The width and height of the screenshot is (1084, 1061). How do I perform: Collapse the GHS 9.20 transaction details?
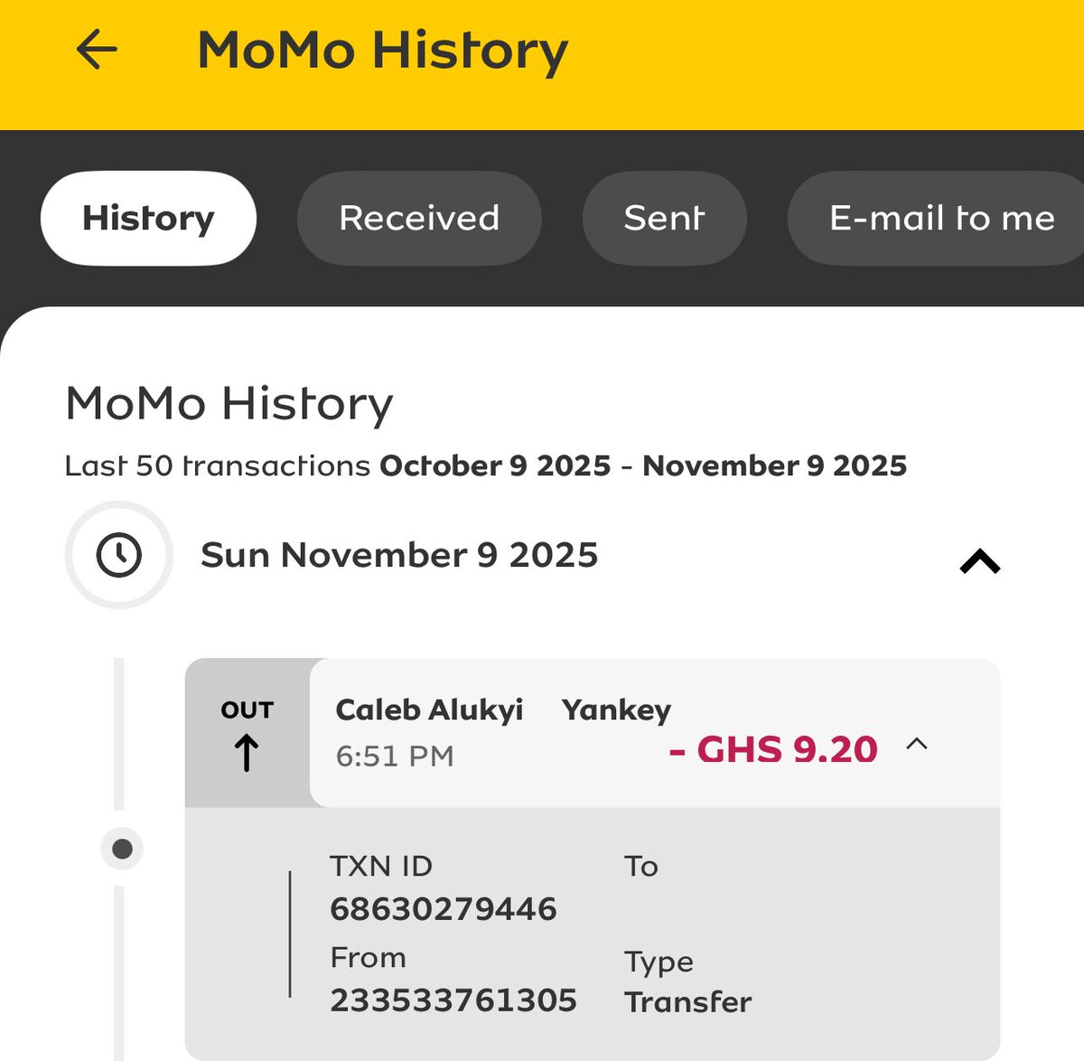917,744
